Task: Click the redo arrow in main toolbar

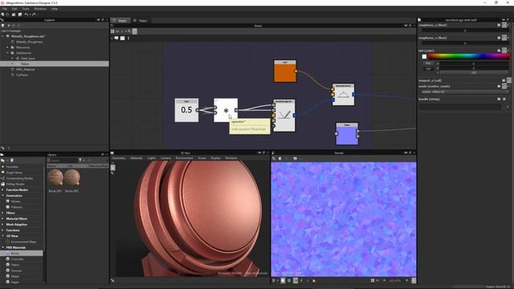Action: [34, 14]
